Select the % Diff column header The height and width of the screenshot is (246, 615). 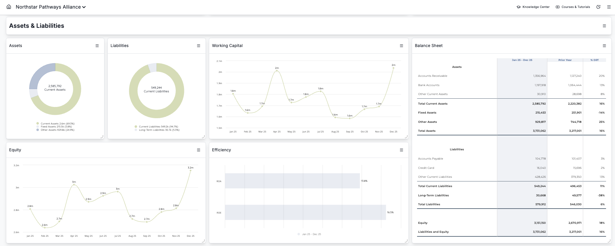(x=594, y=60)
